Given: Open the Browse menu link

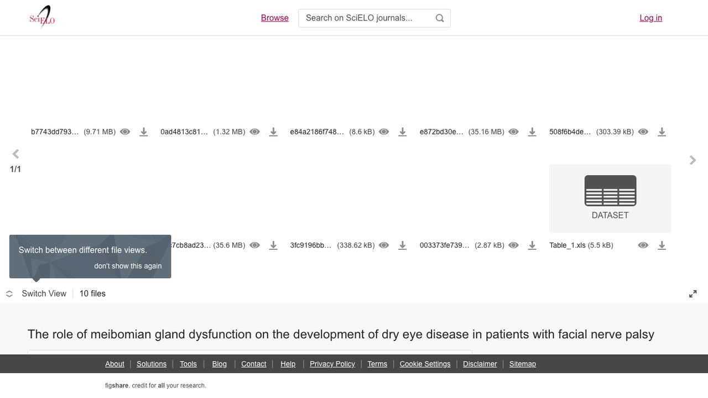Looking at the screenshot, I should point(275,18).
